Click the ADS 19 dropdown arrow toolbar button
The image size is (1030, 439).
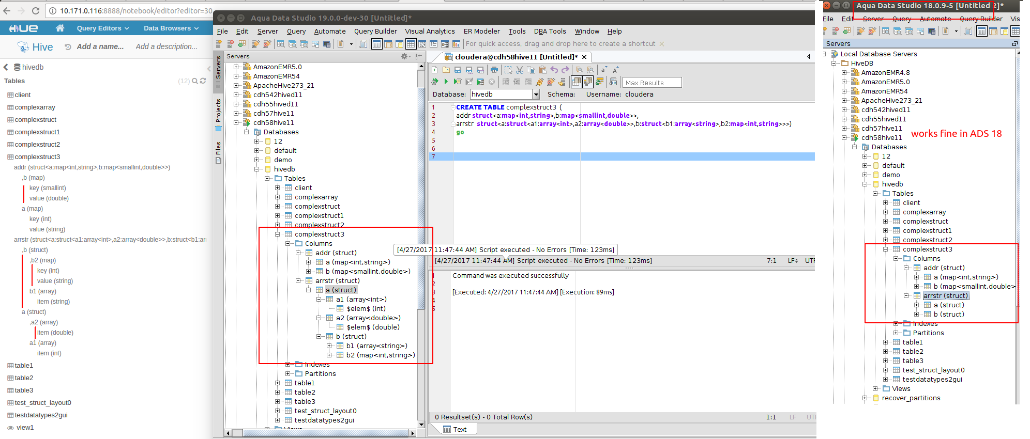351,44
